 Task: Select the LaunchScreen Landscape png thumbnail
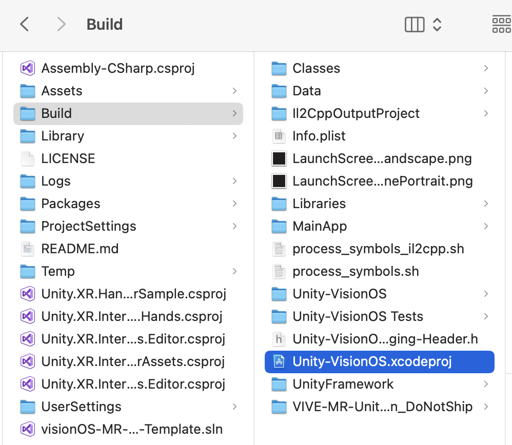click(x=279, y=158)
